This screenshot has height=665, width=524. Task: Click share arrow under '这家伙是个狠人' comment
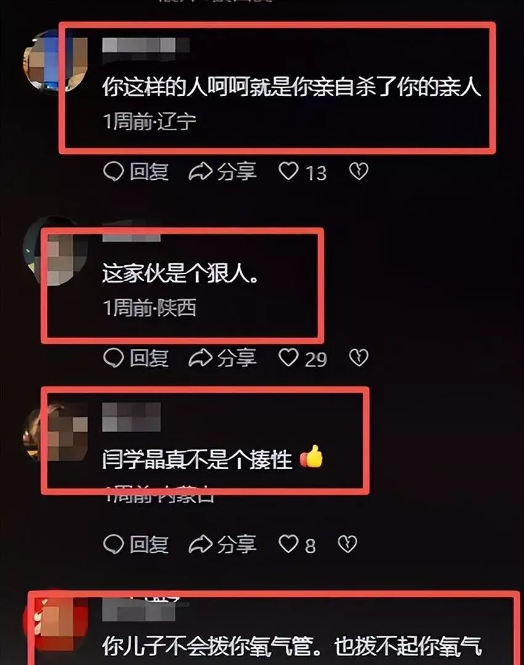click(200, 358)
